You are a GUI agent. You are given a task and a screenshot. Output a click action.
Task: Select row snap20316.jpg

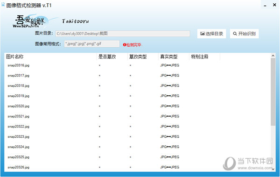[138, 65]
